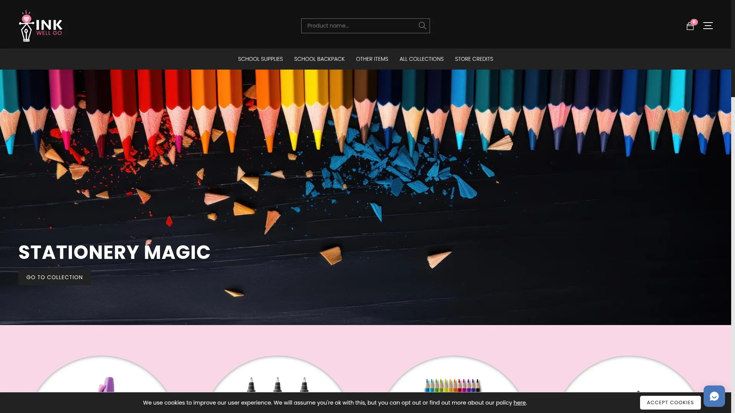The height and width of the screenshot is (413, 735).
Task: Click Go To Collection button
Action: [x=54, y=277]
